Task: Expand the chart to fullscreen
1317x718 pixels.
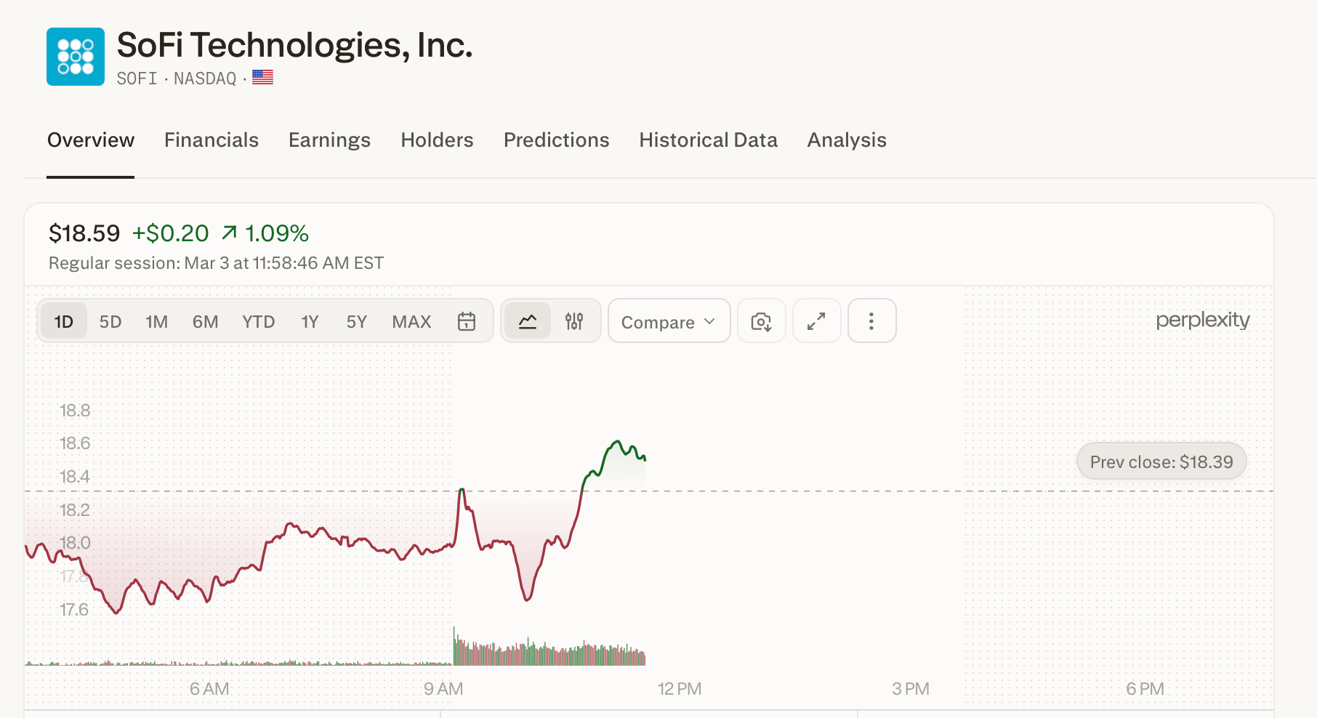Action: tap(816, 320)
